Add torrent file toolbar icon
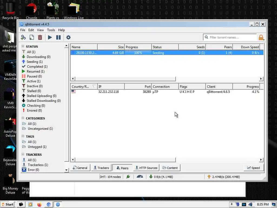This screenshot has width=277, height=208. [32, 37]
